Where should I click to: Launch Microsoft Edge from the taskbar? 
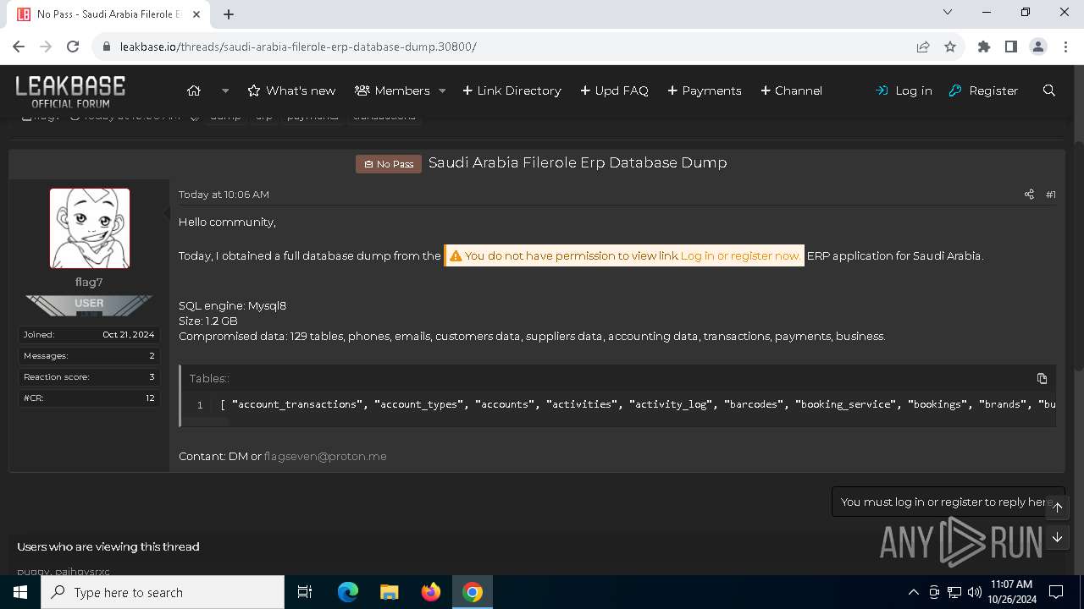pos(348,592)
